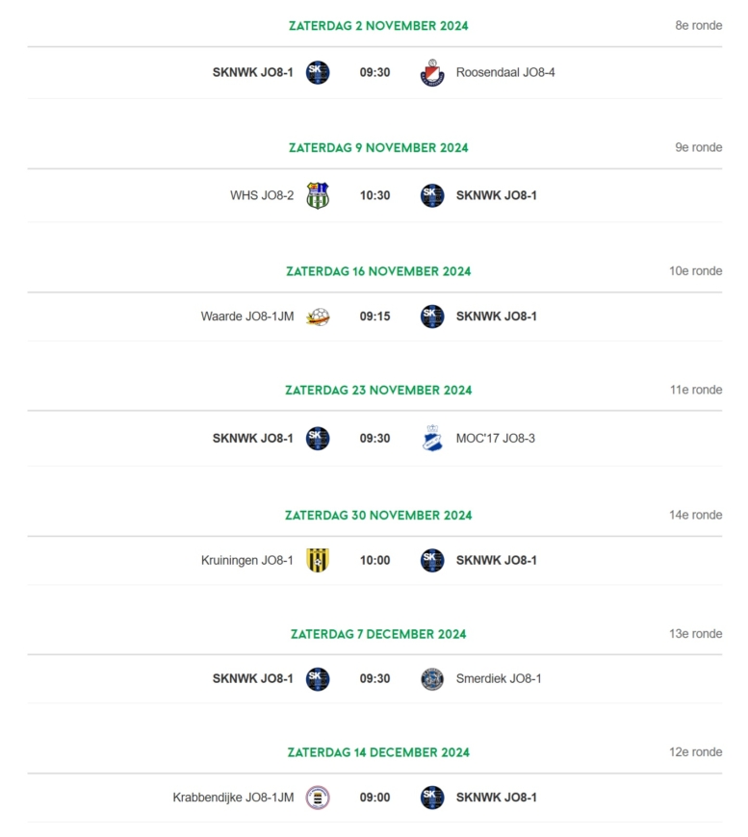
Task: Open the Kruiningen JO8-1 team link
Action: click(246, 561)
